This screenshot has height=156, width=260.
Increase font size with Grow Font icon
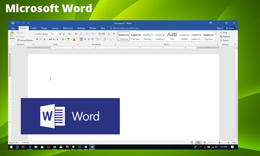pyautogui.click(x=60, y=34)
